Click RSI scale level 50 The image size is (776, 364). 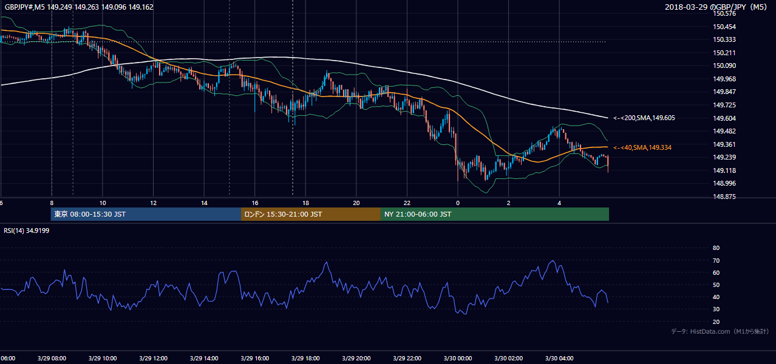(716, 285)
